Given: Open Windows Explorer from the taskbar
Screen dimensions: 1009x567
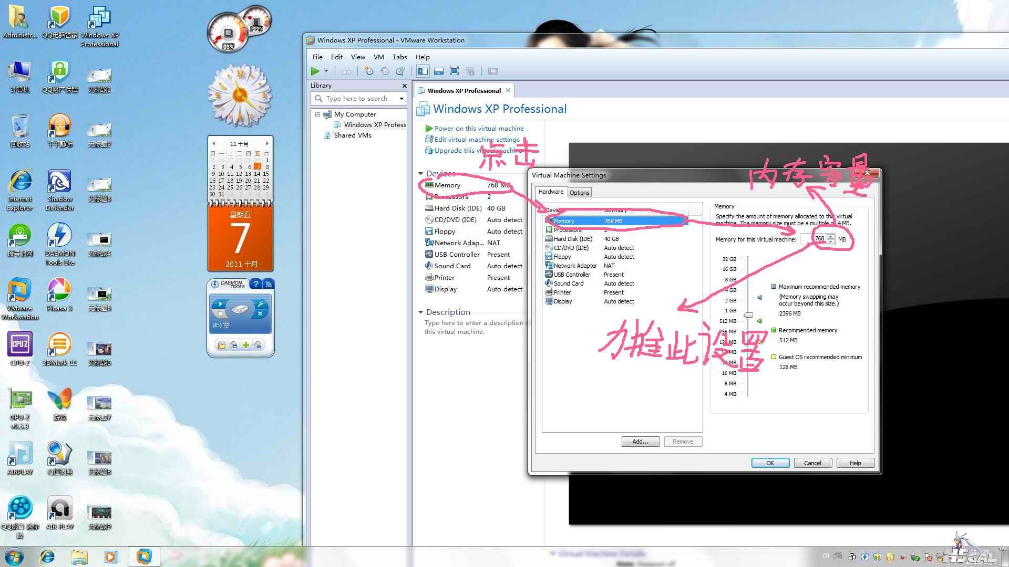Looking at the screenshot, I should (x=79, y=556).
